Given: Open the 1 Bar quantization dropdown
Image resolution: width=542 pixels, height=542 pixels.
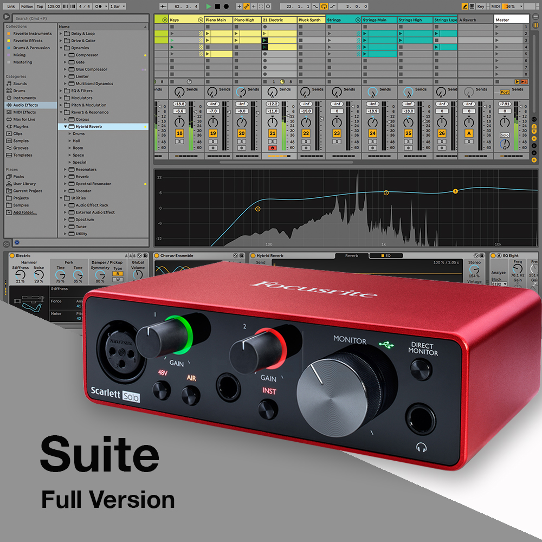Looking at the screenshot, I should [117, 6].
